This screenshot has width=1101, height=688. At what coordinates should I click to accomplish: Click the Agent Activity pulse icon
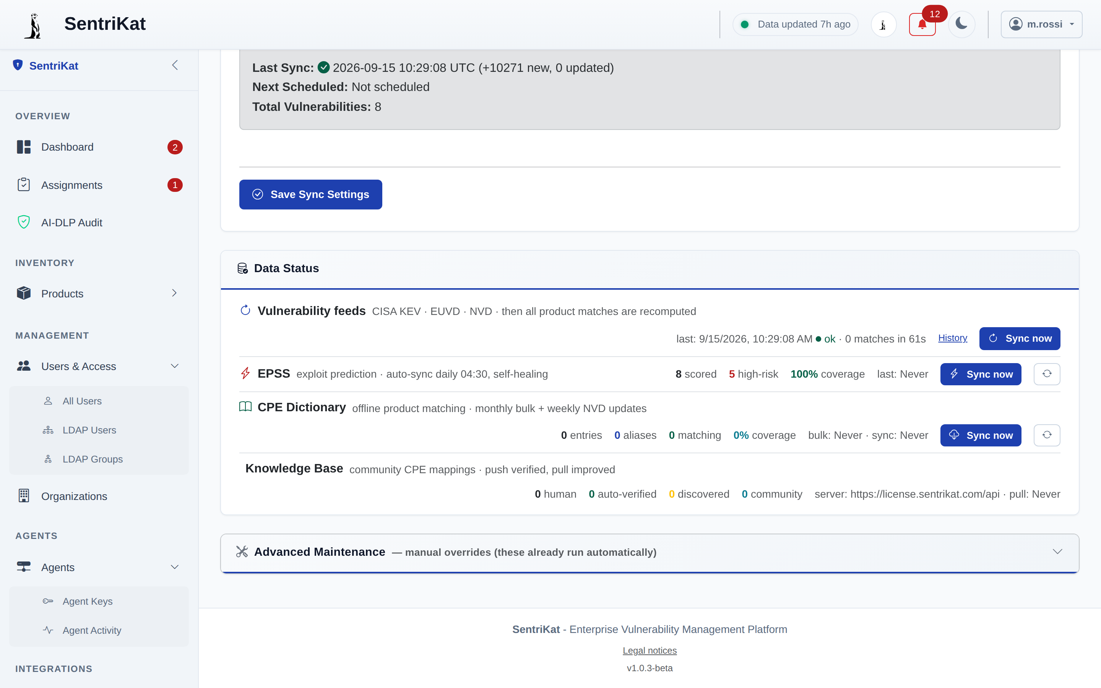pos(48,630)
